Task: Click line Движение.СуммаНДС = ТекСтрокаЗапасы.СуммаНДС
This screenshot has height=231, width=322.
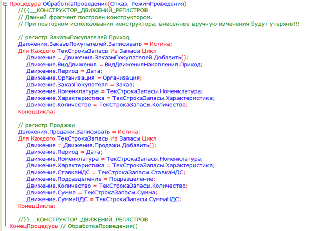Action: click(104, 199)
